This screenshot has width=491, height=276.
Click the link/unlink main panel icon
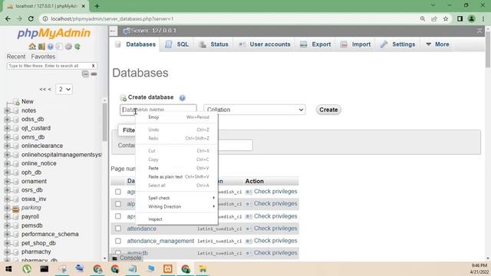click(x=94, y=74)
